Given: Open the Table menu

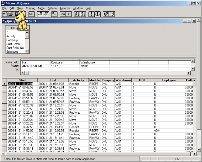Looking at the screenshot, I should (x=41, y=8).
